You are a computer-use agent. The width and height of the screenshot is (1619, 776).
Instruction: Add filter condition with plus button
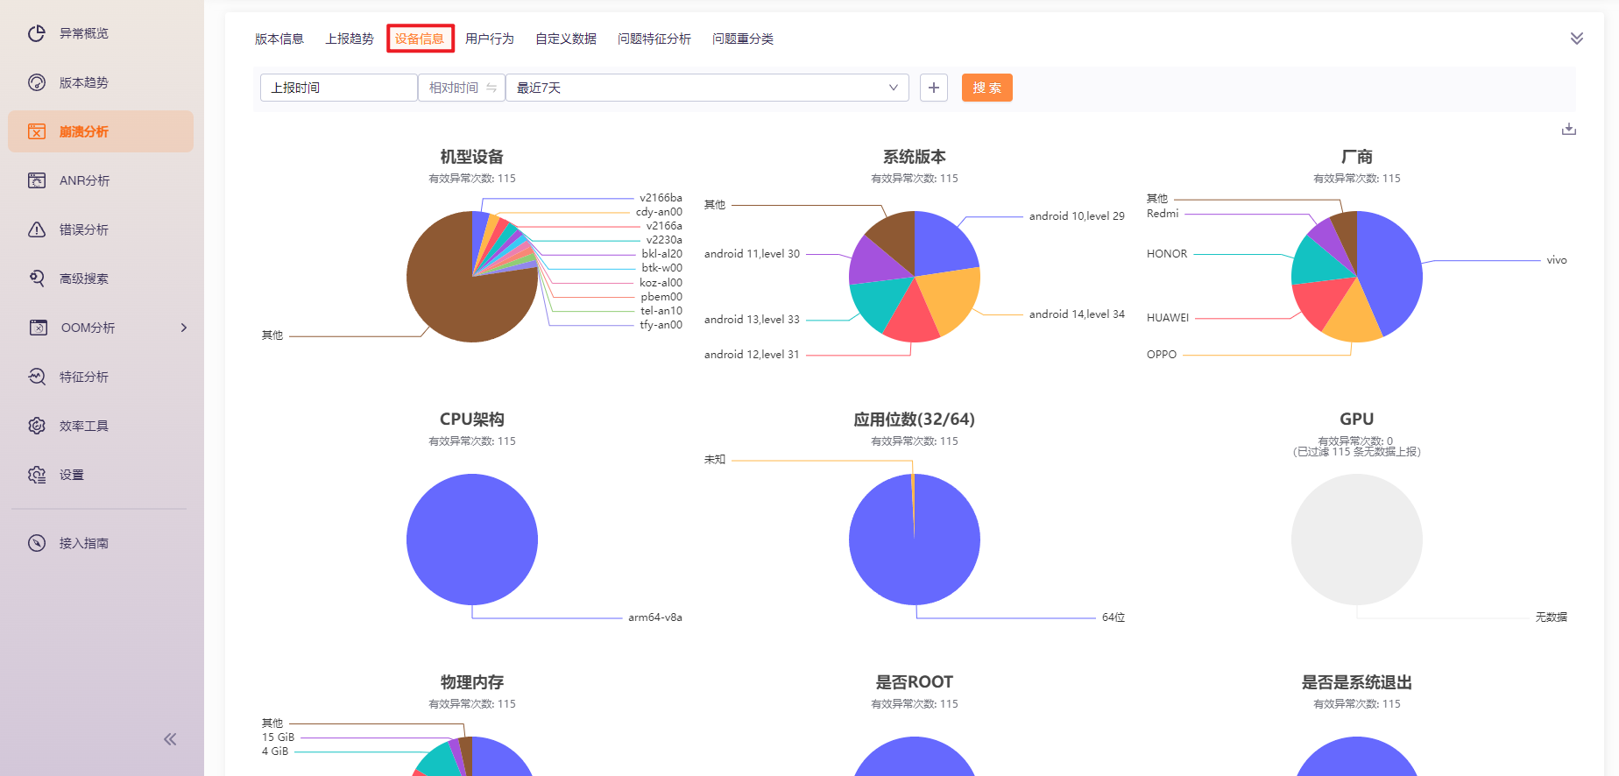tap(934, 88)
